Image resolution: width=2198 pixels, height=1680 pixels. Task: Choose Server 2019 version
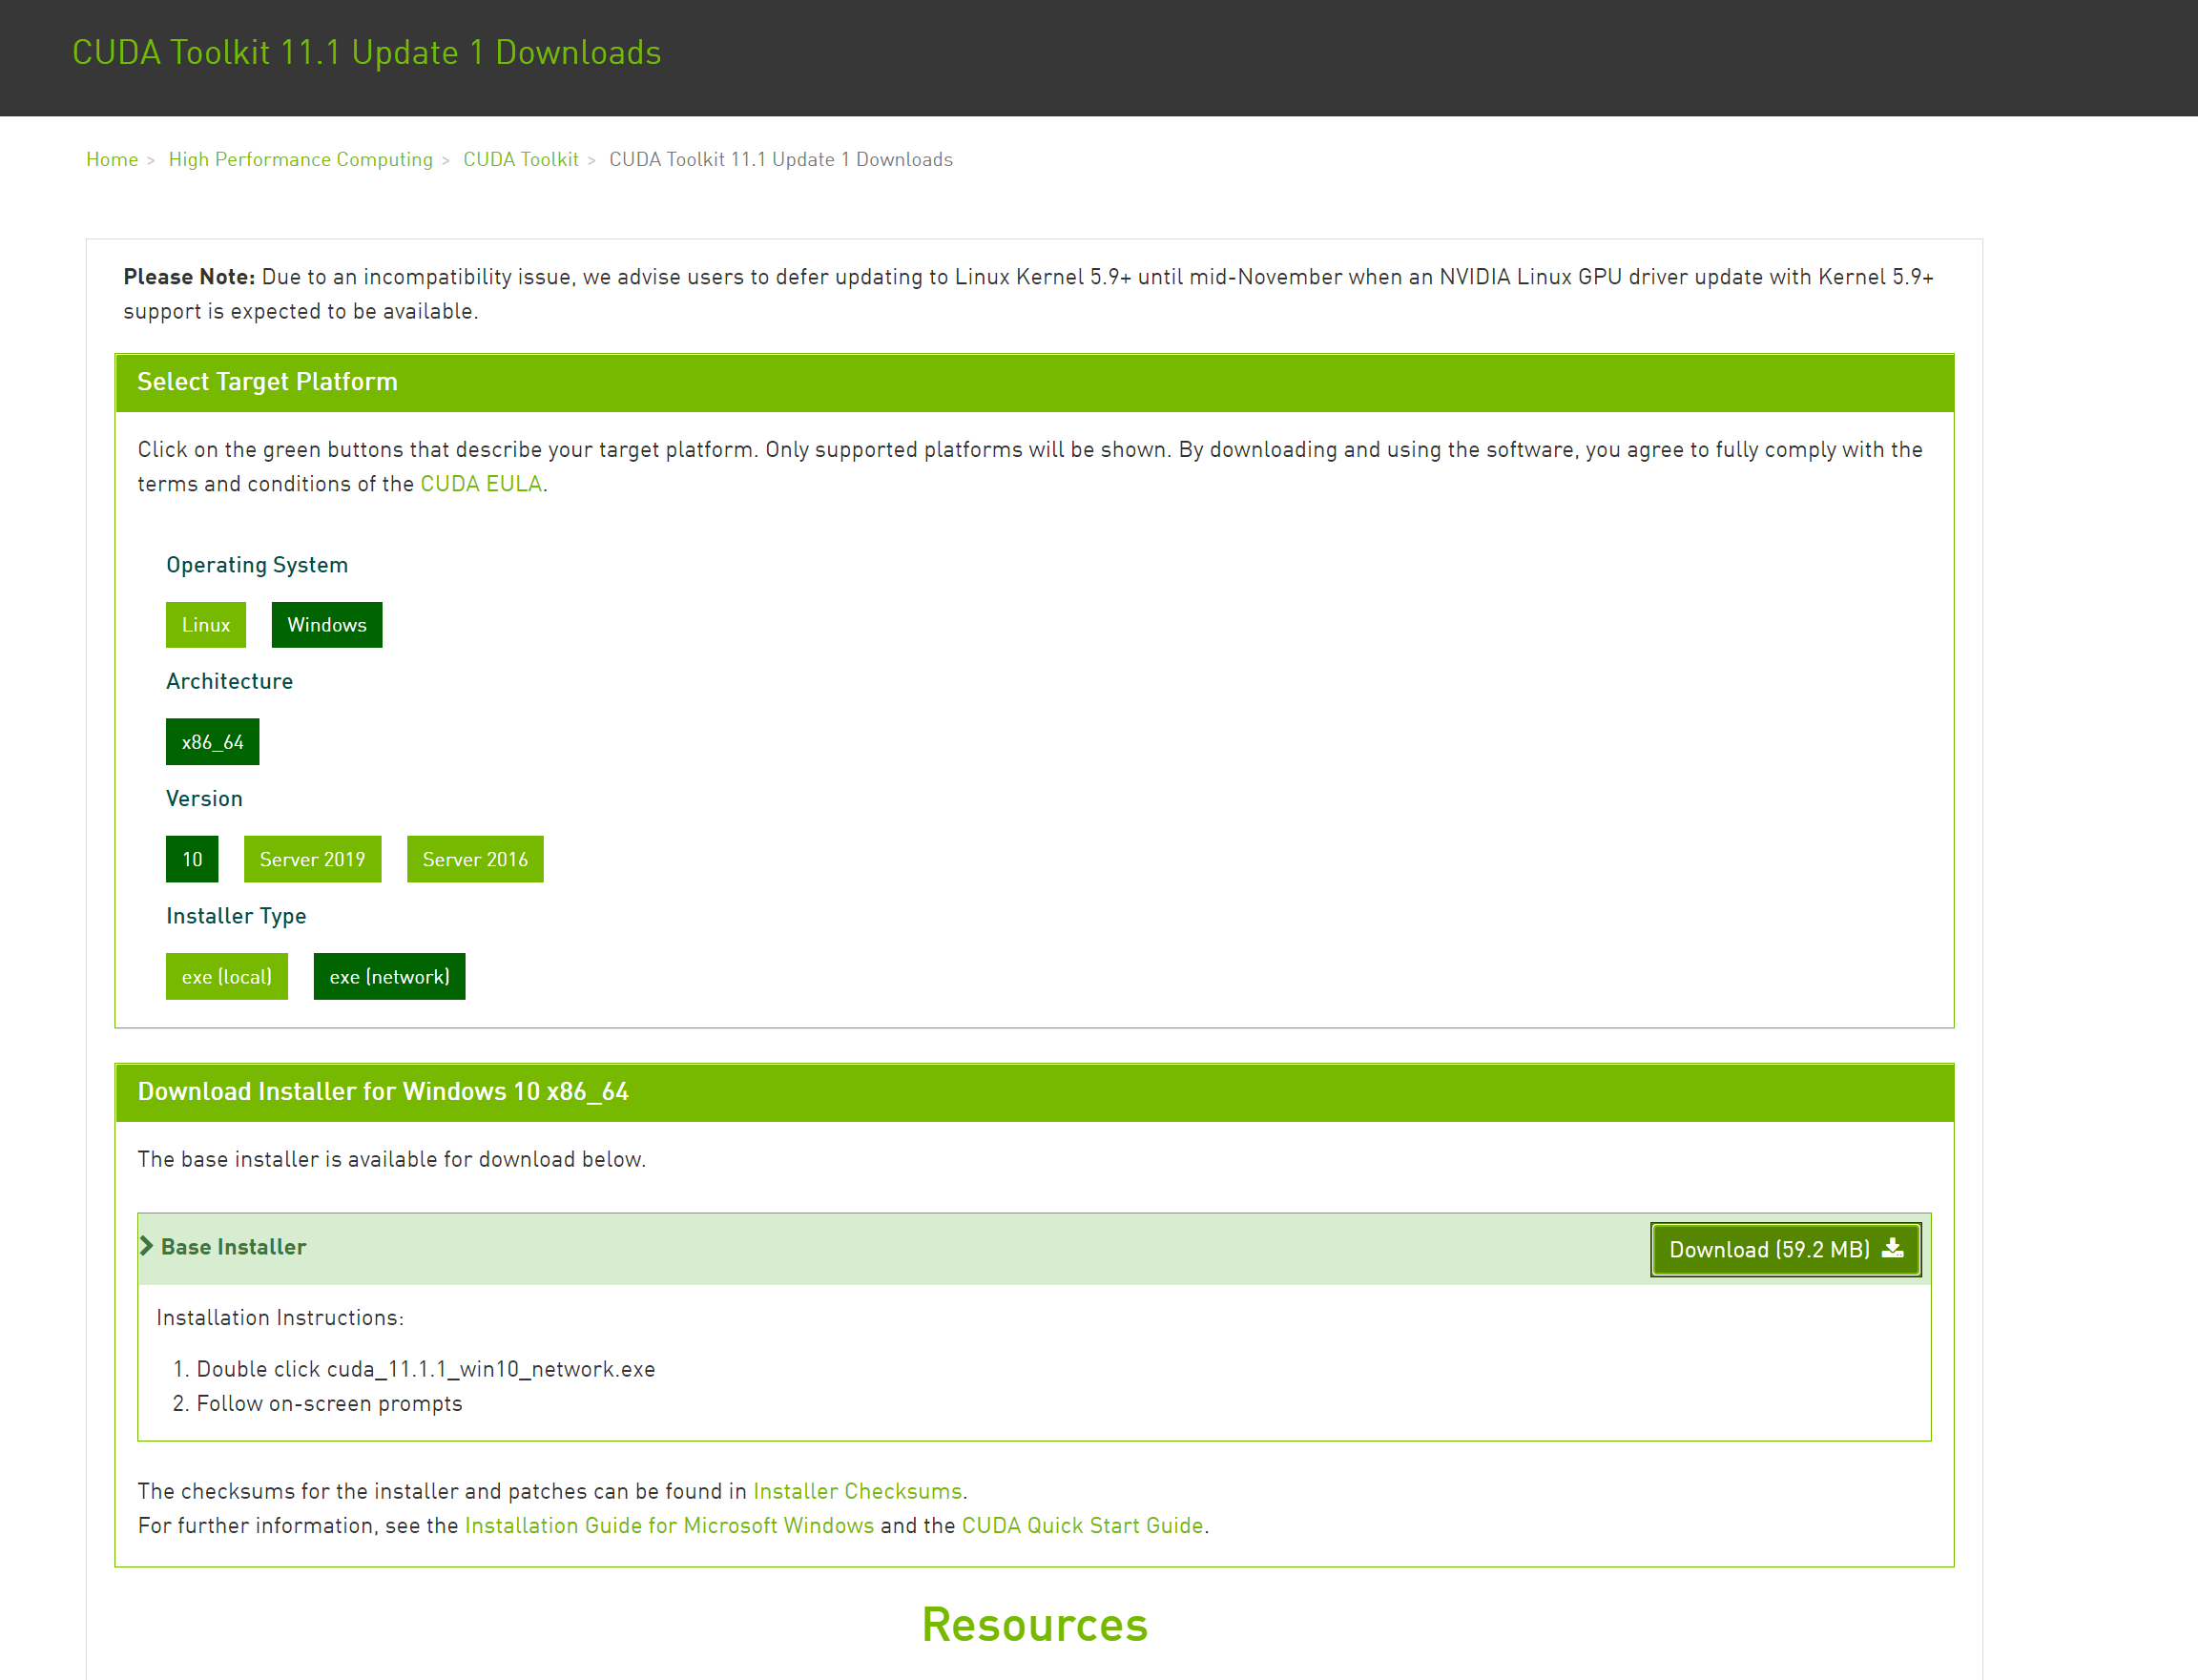tap(312, 859)
